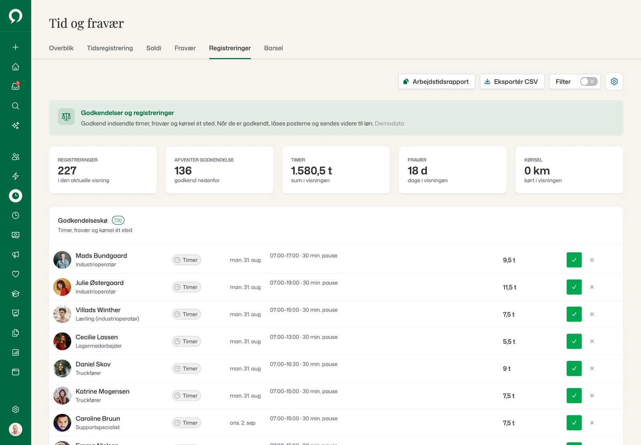The image size is (641, 445).
Task: Open the inbox icon with notification badge
Action: coord(16,86)
